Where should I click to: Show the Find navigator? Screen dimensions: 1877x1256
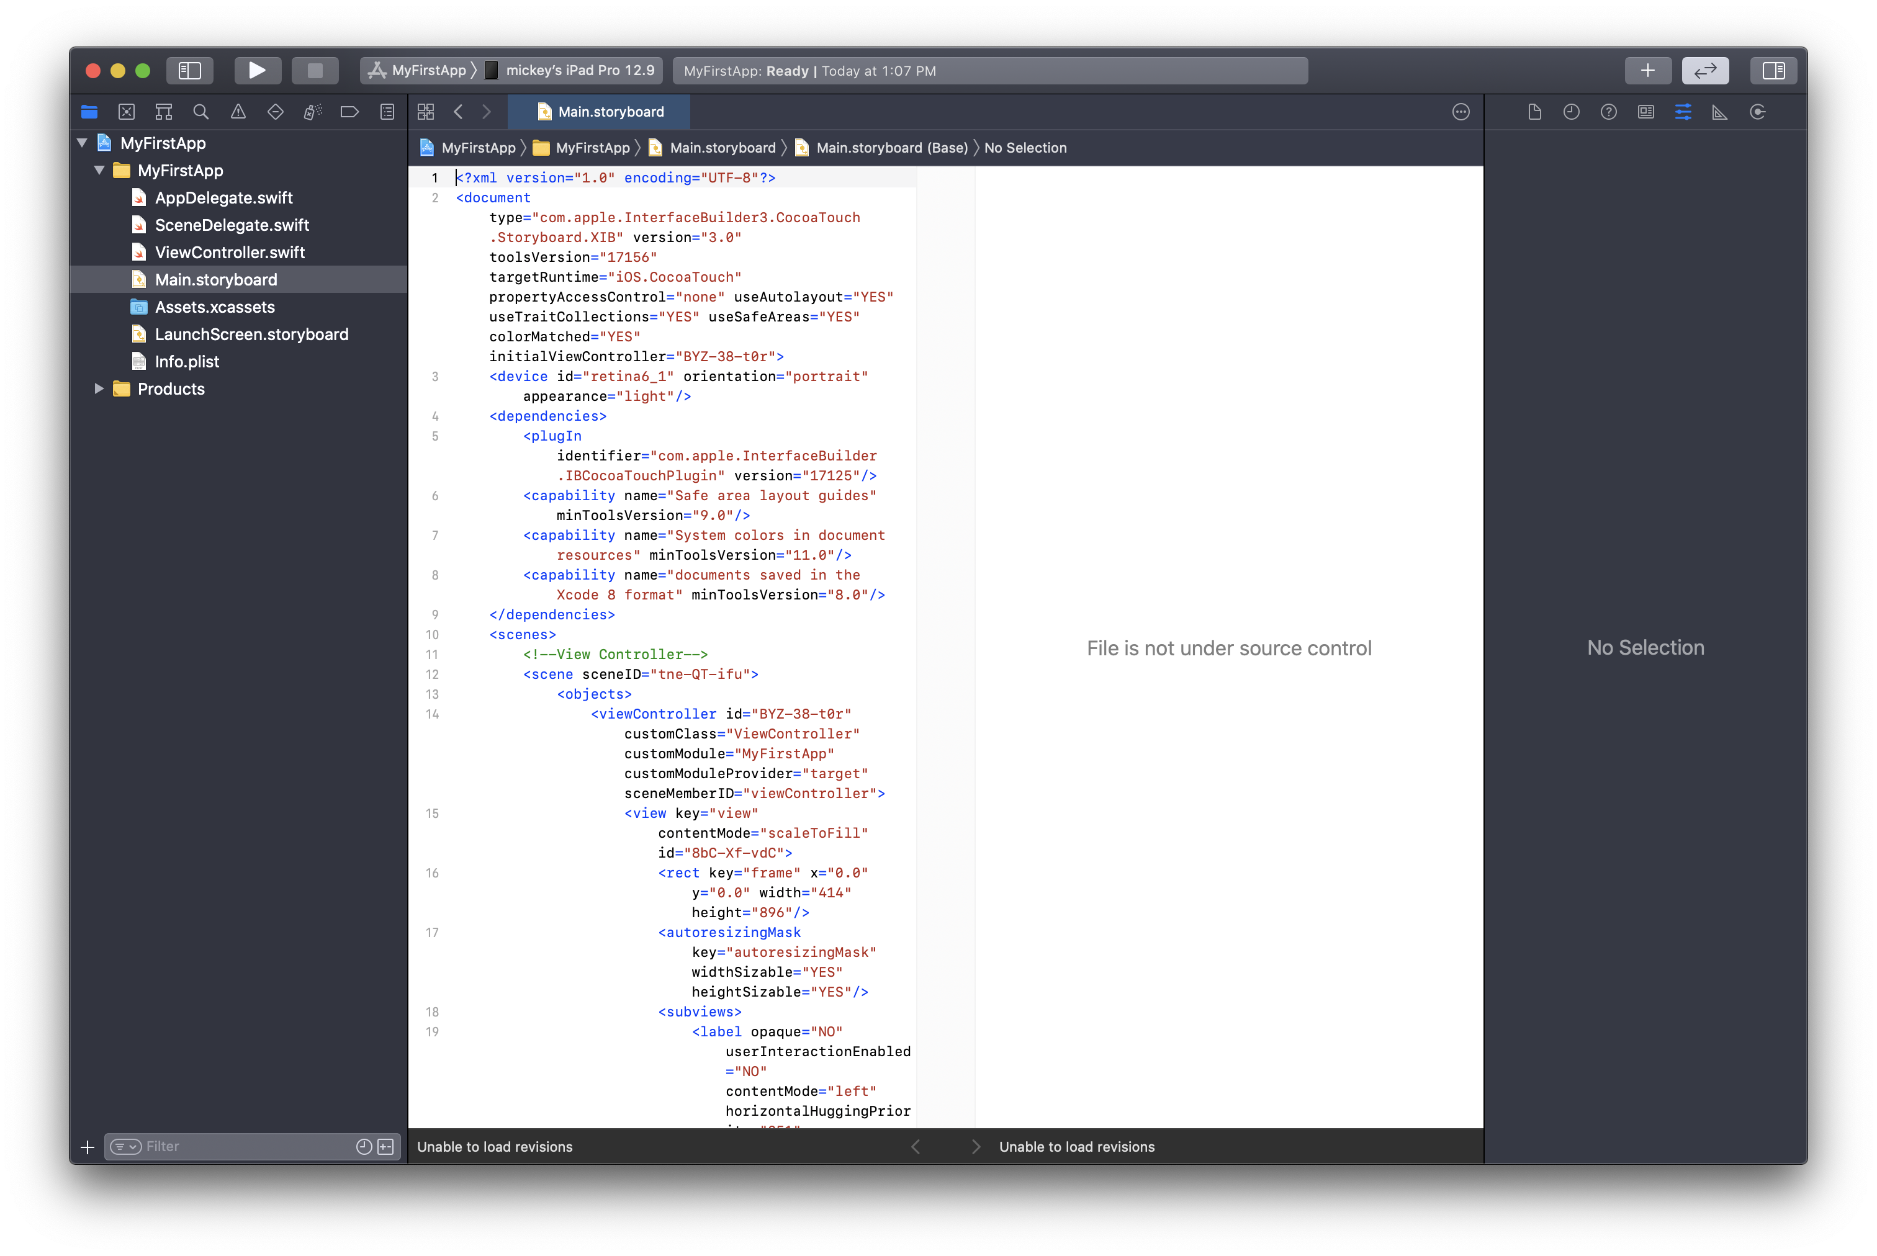201,112
